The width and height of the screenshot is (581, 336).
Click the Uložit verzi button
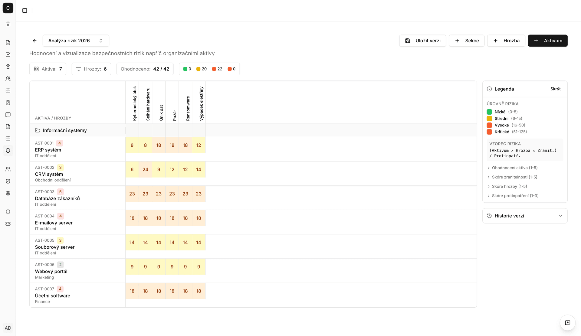pos(422,41)
